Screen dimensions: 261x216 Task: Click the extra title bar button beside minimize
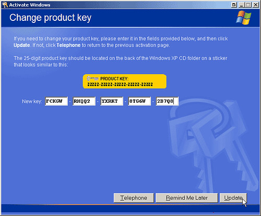[234, 5]
